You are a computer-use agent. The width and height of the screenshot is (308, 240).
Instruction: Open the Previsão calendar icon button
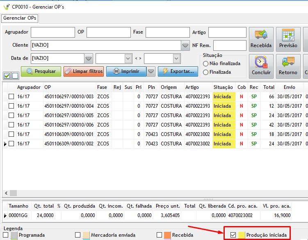point(288,39)
